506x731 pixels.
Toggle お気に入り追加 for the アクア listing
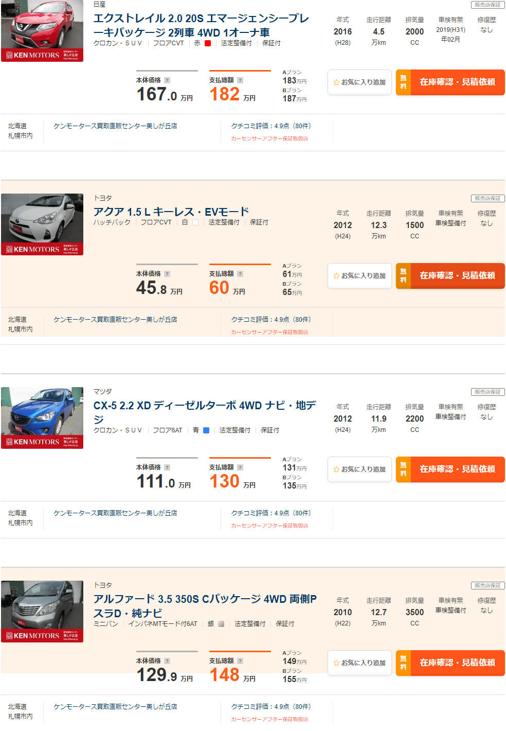[x=359, y=275]
